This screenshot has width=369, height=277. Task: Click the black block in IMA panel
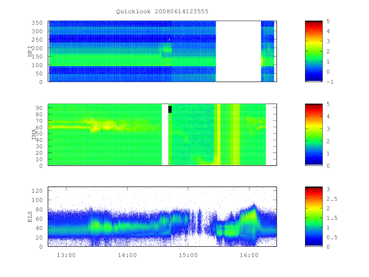[x=170, y=109]
